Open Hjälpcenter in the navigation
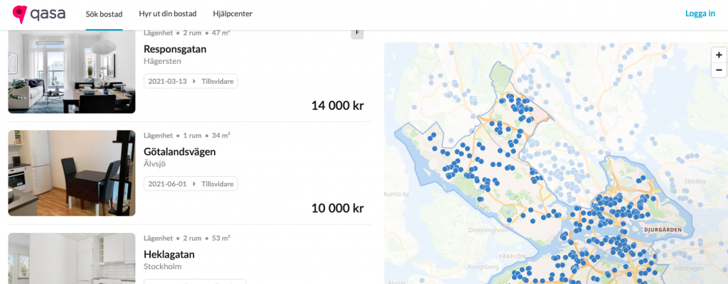728x284 pixels. [x=232, y=14]
